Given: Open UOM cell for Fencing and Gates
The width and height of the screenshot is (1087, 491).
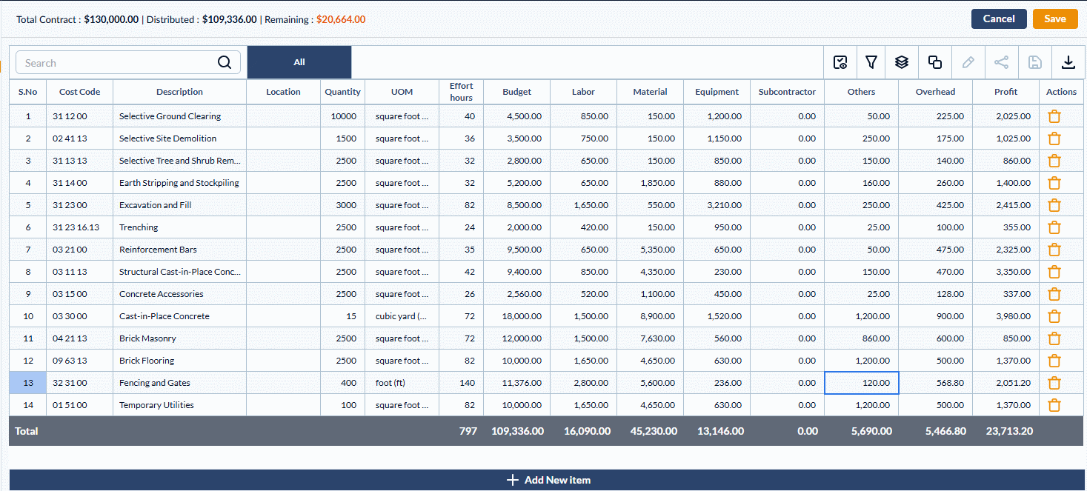Looking at the screenshot, I should coord(402,383).
